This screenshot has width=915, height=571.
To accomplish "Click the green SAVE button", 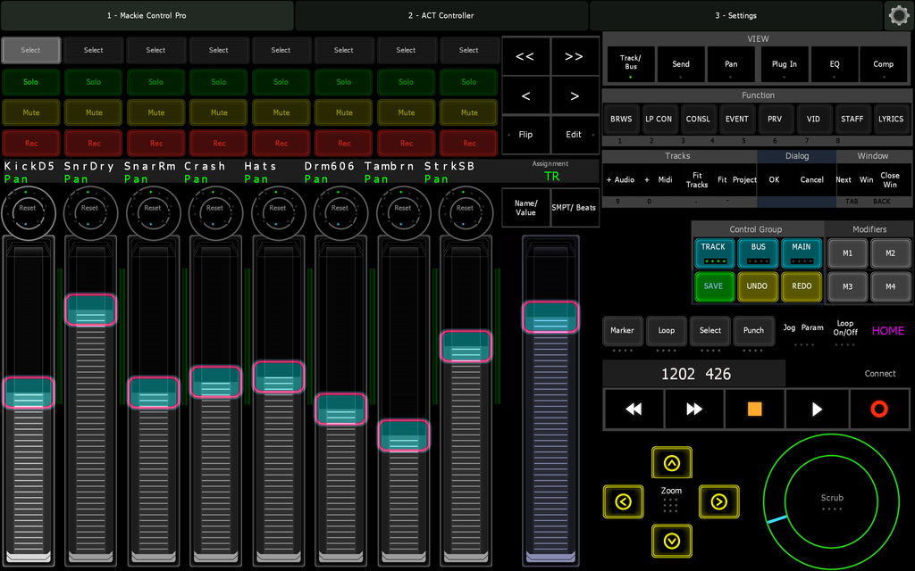I will [713, 286].
